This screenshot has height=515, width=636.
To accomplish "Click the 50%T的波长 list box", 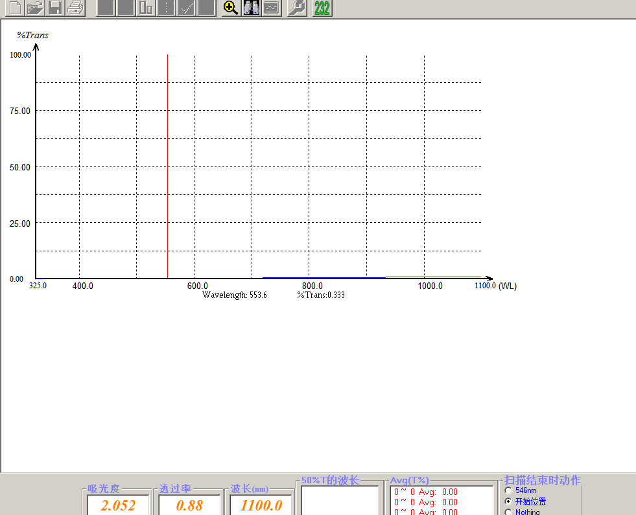I will coord(340,500).
